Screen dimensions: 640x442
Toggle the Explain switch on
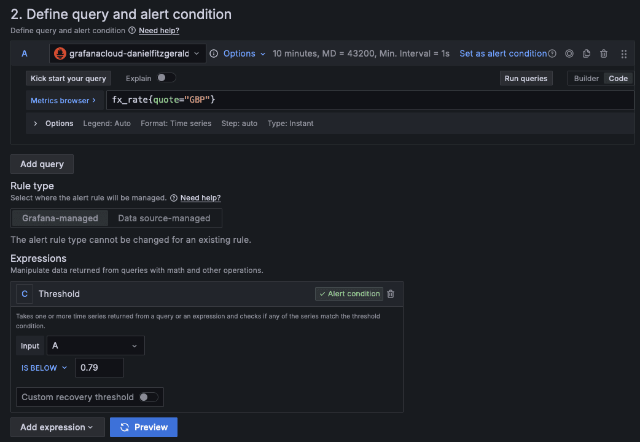point(166,78)
